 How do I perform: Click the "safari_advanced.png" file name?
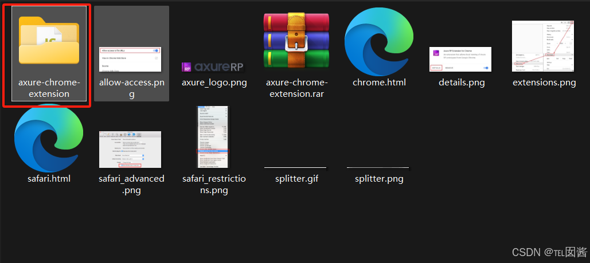(131, 184)
